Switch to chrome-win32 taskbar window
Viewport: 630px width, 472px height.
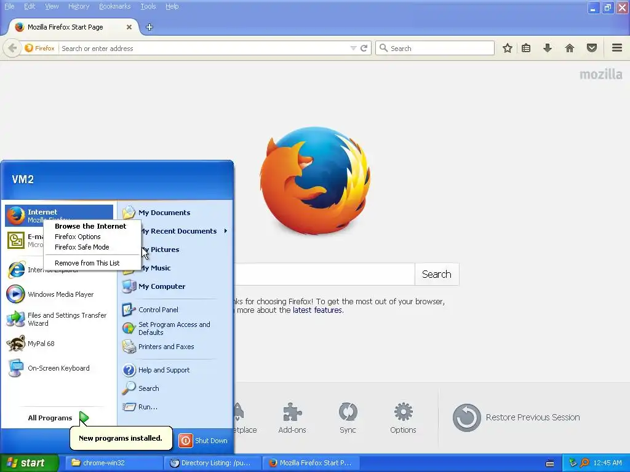(114, 463)
